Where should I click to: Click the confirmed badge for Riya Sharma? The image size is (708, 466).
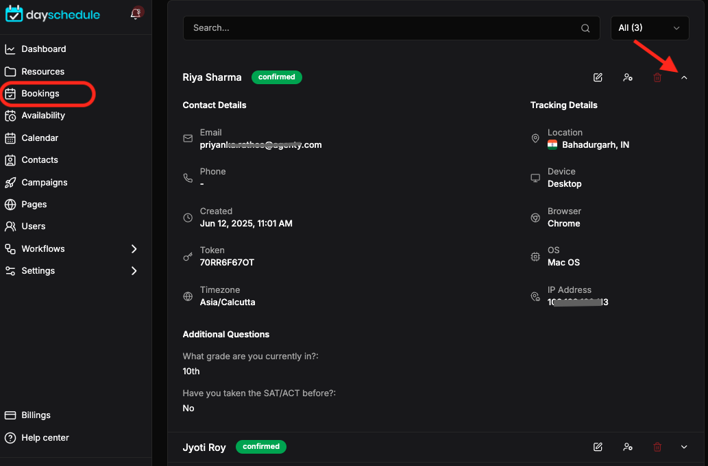(x=277, y=77)
